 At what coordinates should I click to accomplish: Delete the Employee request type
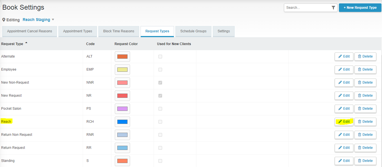[x=365, y=69]
